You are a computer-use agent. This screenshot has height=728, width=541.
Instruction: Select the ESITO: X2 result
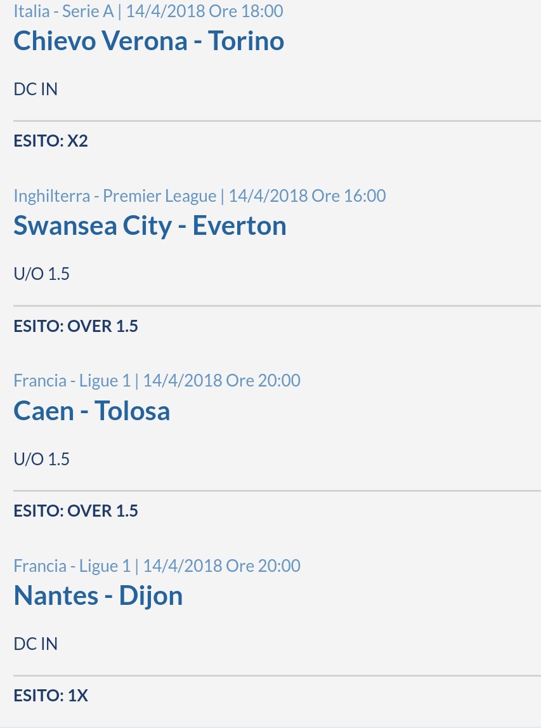coord(51,141)
